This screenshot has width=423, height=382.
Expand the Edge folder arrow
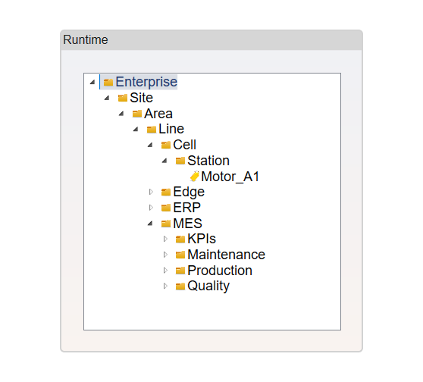[x=151, y=192]
